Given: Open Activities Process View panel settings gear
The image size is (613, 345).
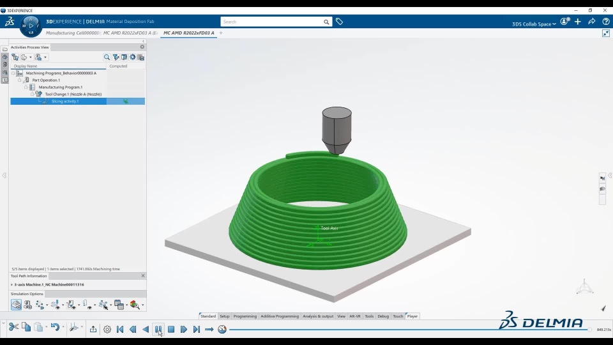Looking at the screenshot, I should (x=142, y=47).
